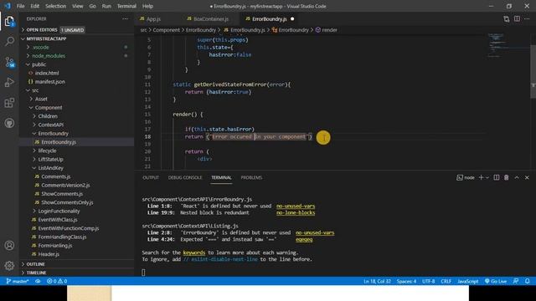Open the Selection menu
Screen dimensions: 536x301
pos(56,6)
